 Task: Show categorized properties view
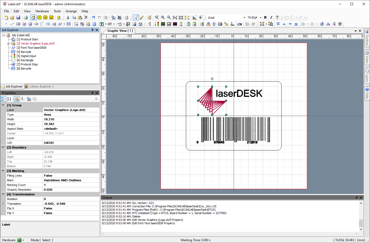coord(3,99)
